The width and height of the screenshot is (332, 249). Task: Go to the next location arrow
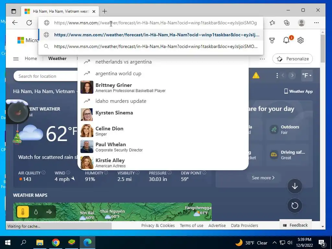pyautogui.click(x=292, y=75)
